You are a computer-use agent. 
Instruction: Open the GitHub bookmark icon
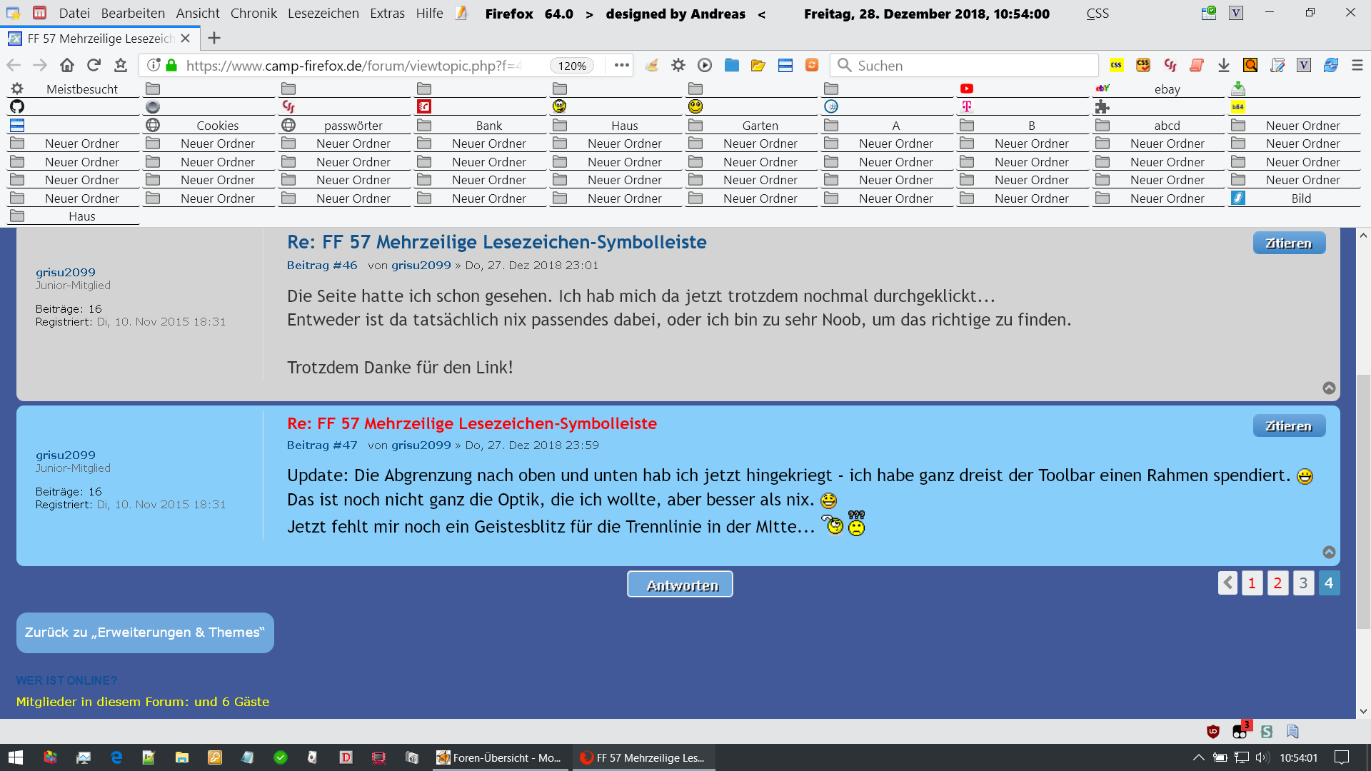pos(17,106)
